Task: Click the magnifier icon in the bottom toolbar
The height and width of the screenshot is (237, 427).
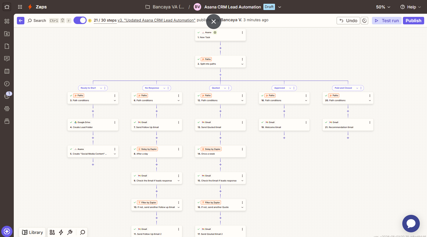Action: point(83,232)
